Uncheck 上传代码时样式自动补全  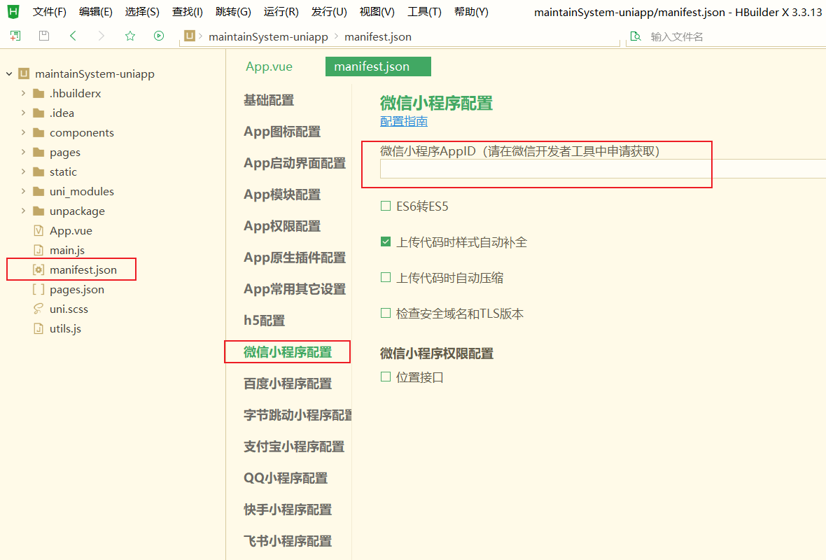tap(385, 241)
